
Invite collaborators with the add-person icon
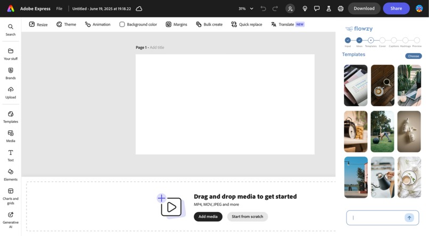click(x=290, y=8)
